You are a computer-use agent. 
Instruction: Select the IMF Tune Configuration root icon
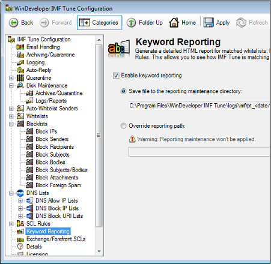pyautogui.click(x=11, y=39)
